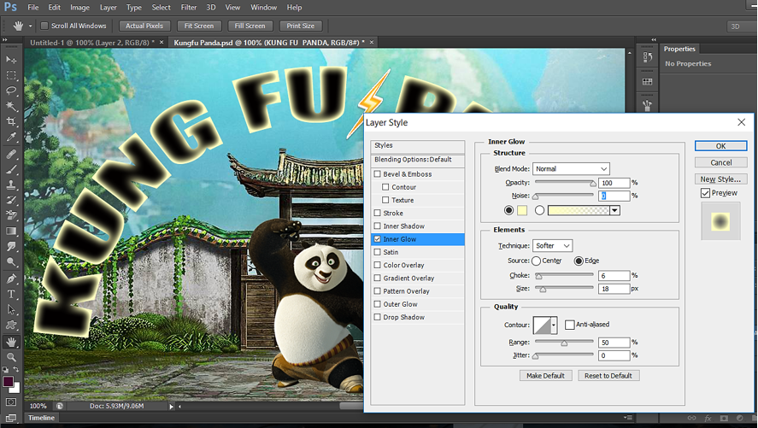Click the Choke value input field
This screenshot has width=758, height=428.
coord(614,276)
